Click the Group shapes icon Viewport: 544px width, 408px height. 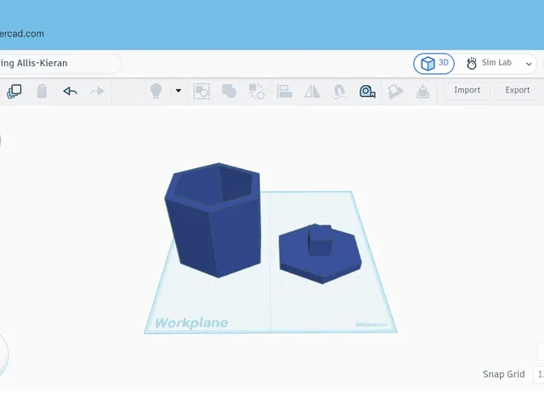(229, 91)
